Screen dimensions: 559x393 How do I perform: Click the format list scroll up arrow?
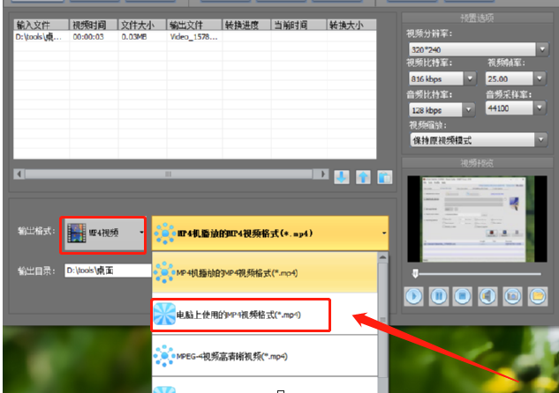[383, 257]
